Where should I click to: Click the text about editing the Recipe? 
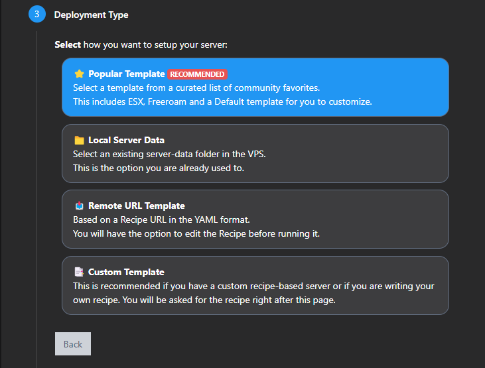[196, 234]
